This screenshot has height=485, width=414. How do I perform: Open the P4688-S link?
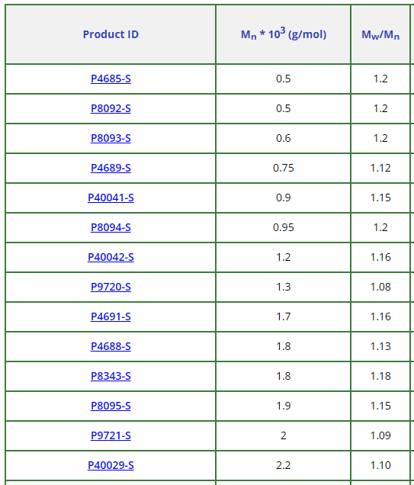pyautogui.click(x=111, y=346)
